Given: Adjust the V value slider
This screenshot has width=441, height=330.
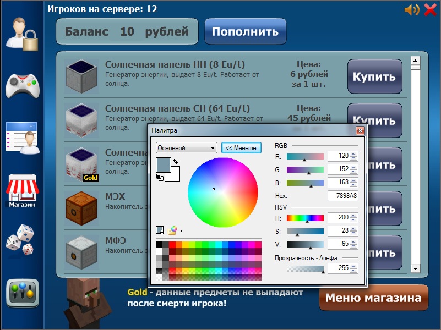Looking at the screenshot, I should point(305,244).
